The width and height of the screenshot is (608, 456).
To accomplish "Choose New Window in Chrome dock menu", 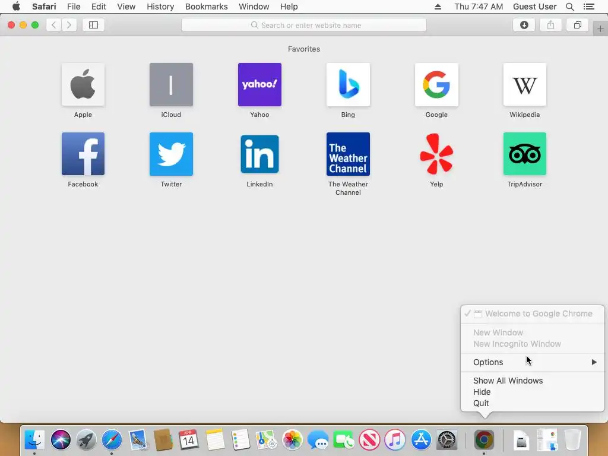I will click(x=533, y=332).
